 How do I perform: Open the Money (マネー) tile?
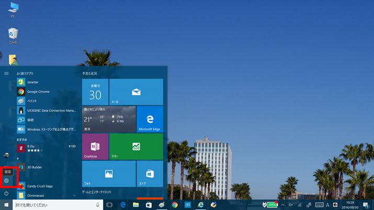pyautogui.click(x=136, y=146)
